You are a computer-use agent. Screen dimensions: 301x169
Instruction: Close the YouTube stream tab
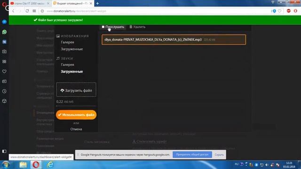click(x=48, y=3)
